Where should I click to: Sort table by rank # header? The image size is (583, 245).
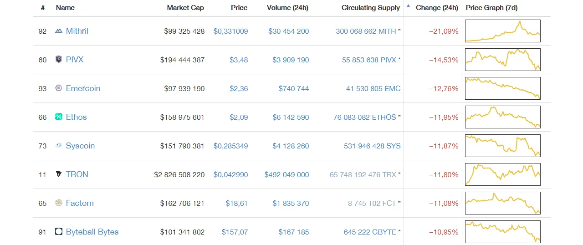[x=43, y=8]
